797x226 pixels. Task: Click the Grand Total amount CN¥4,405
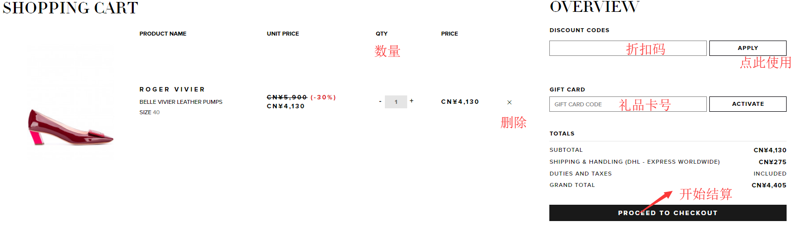click(769, 185)
